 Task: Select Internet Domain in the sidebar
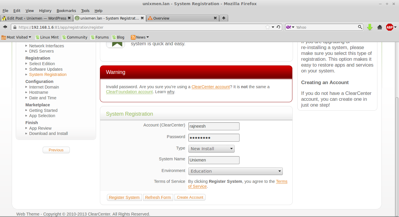(44, 87)
